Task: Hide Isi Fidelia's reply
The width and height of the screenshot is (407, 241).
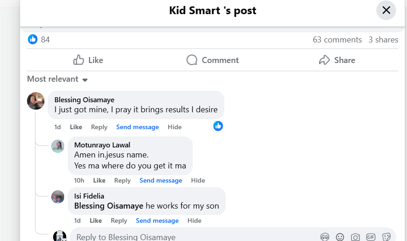Action: [195, 220]
